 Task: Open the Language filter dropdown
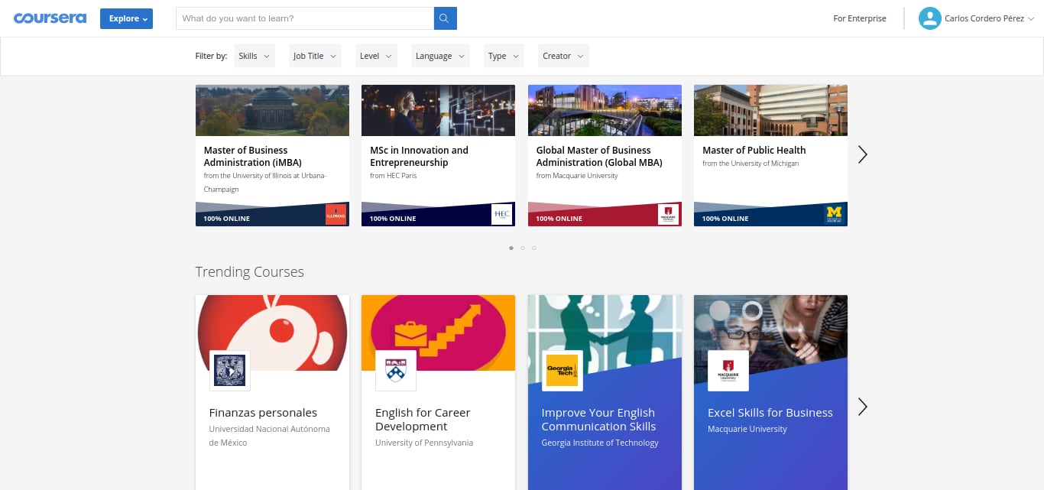(439, 56)
